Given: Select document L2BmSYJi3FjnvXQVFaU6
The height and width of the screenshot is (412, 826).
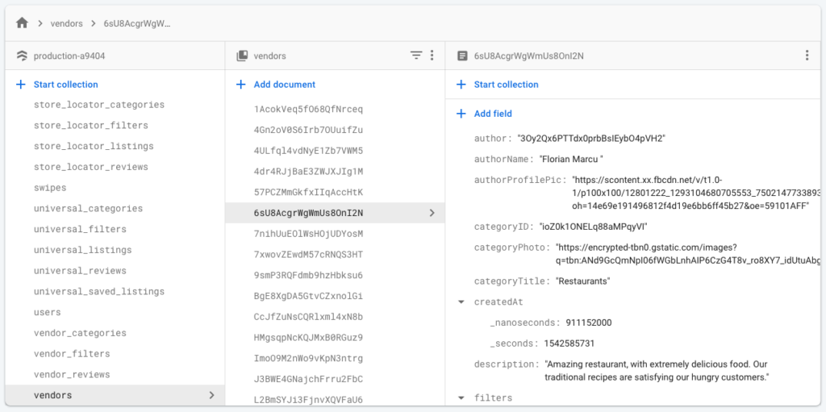Looking at the screenshot, I should (x=308, y=399).
